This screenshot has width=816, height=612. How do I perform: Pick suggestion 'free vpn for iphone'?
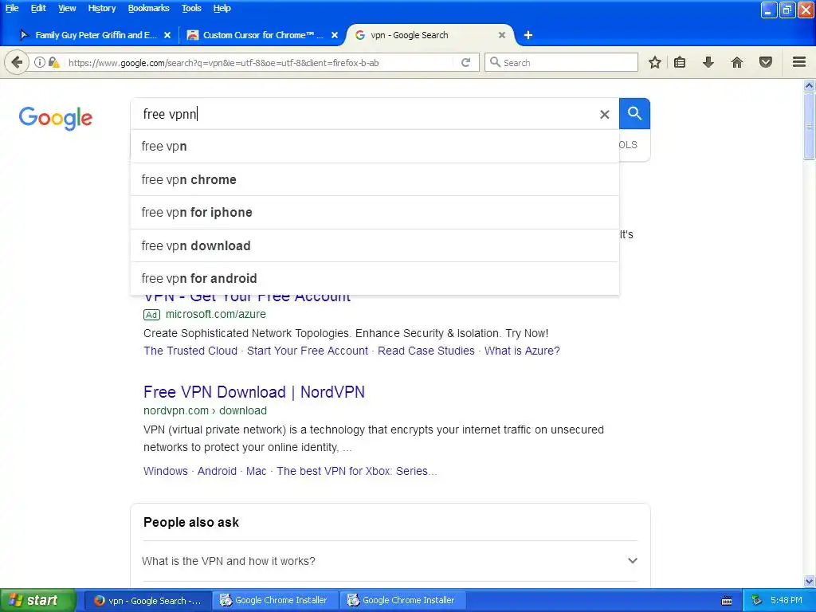tap(375, 212)
